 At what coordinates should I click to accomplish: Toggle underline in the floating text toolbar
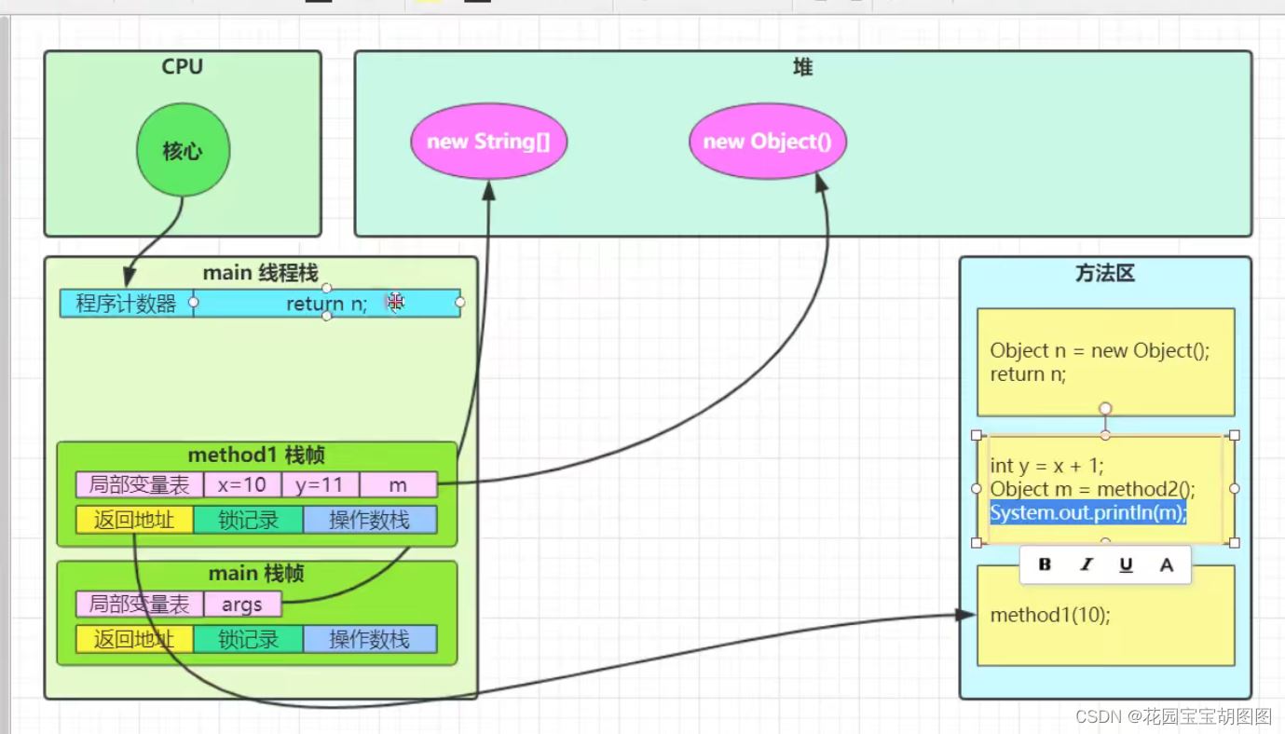tap(1126, 564)
